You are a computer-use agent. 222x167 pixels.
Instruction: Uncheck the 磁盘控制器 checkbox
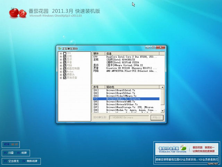65,69
